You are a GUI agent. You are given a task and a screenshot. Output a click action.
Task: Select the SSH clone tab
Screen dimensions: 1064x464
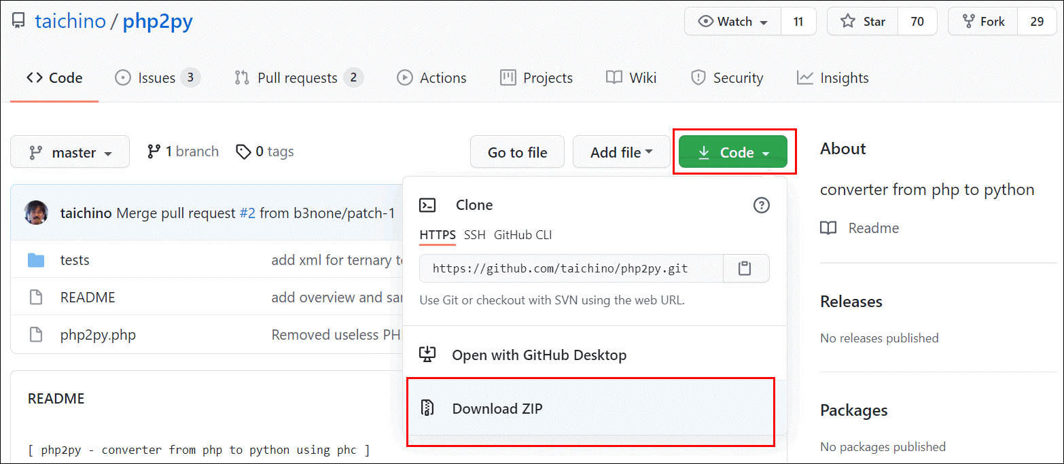click(475, 235)
